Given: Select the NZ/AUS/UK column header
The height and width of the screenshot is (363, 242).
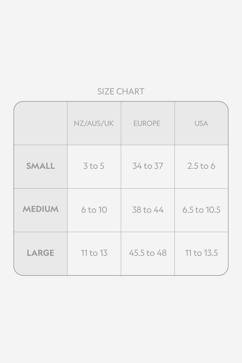Looking at the screenshot, I should [94, 123].
